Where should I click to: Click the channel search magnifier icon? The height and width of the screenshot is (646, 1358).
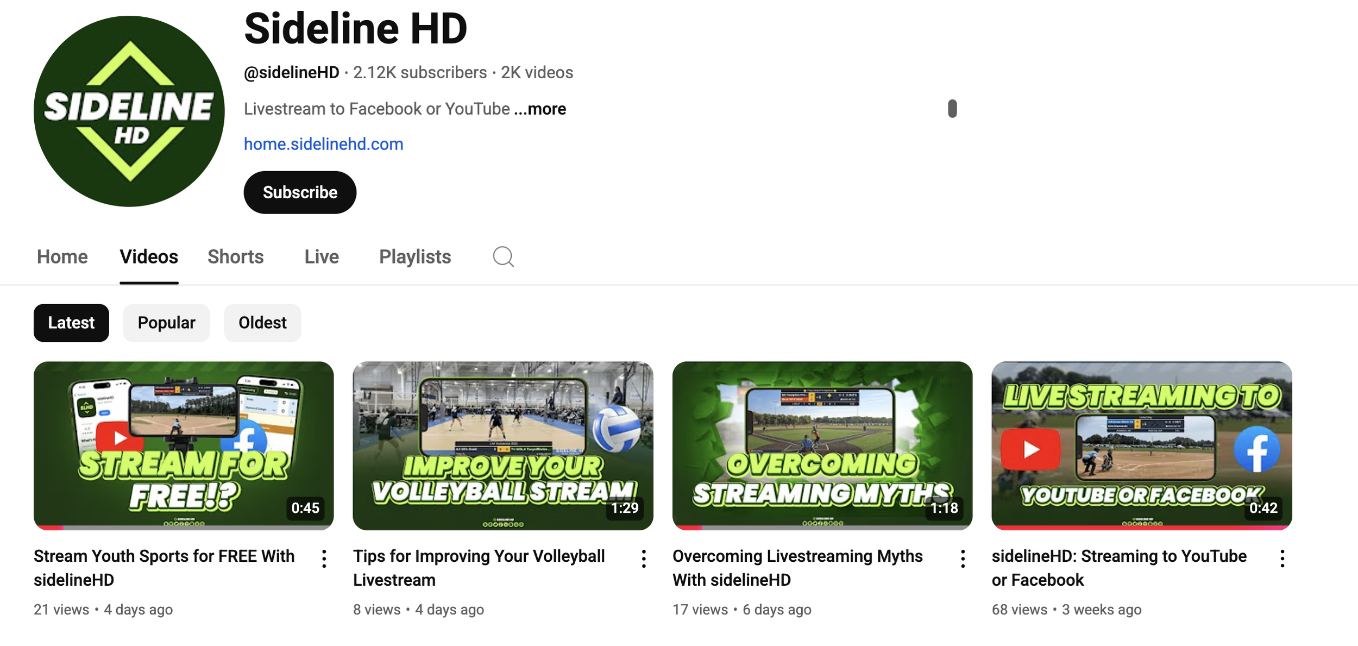coord(503,256)
